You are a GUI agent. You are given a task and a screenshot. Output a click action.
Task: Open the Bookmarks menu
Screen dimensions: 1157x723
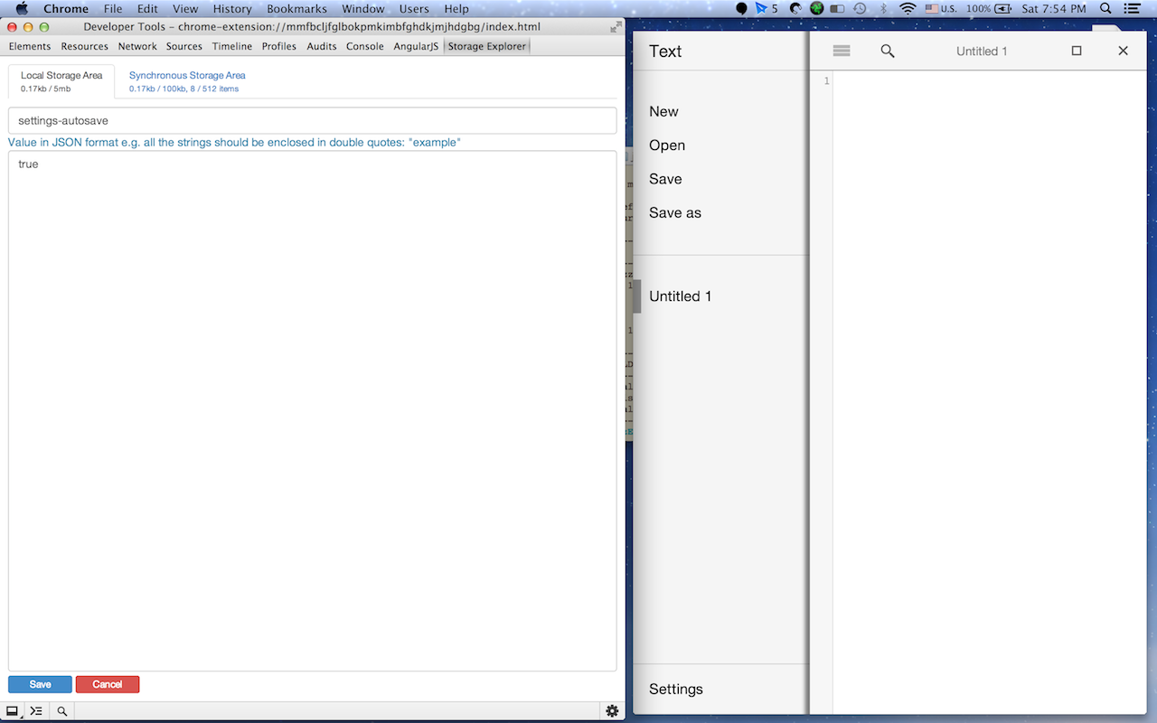tap(296, 8)
